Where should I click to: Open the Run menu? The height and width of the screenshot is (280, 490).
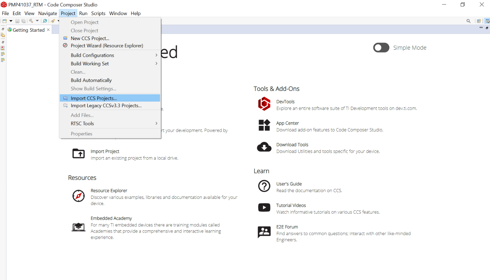(83, 13)
